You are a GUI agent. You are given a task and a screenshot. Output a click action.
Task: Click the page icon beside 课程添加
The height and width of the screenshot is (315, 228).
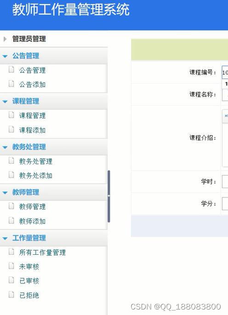[11, 129]
